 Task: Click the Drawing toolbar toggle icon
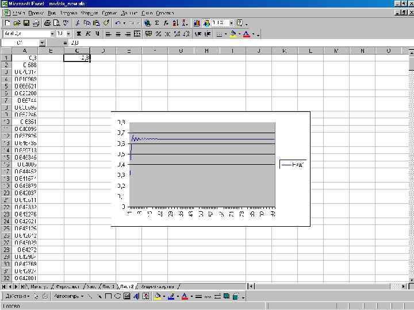coord(206,23)
